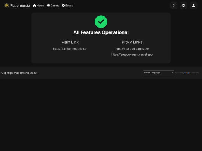Open proxy link https://areyouvegan.vercel.app
Screen dimensions: 202x151
coord(132,54)
